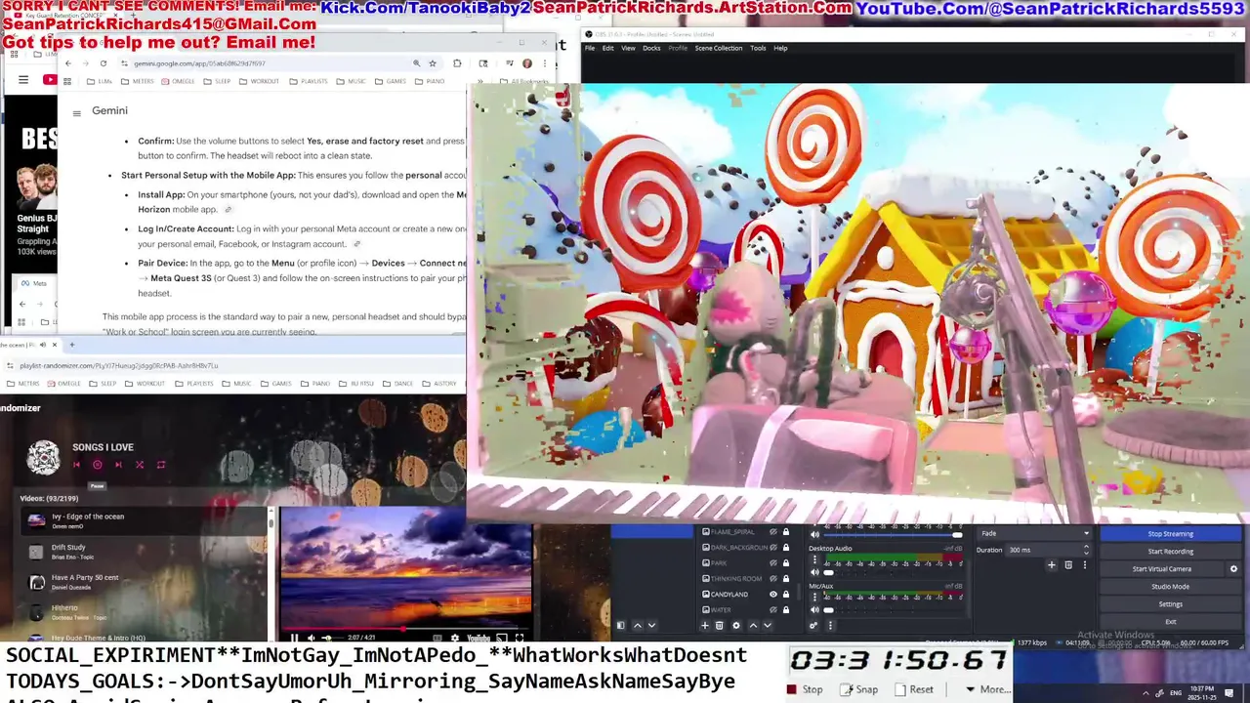Toggle shuffle in playlist randomizer
The image size is (1250, 703).
140,465
